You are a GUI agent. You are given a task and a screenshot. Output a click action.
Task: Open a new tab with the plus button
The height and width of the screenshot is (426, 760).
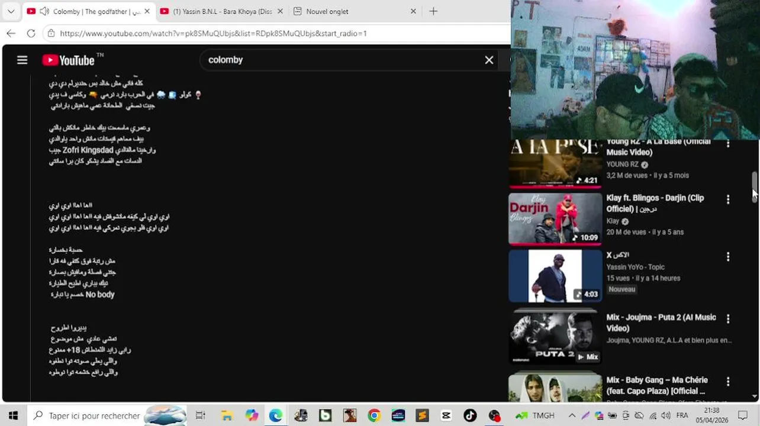[433, 11]
